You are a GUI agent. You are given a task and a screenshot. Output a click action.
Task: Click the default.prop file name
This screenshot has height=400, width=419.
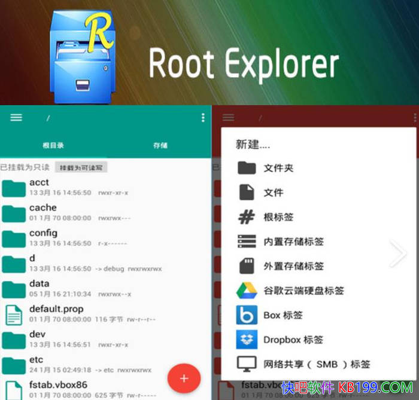tap(56, 309)
